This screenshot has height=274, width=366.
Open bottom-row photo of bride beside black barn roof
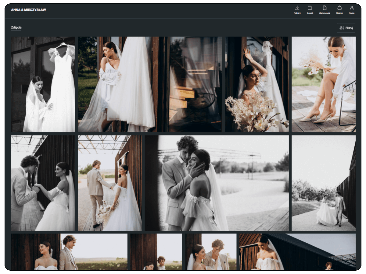pyautogui.click(x=297, y=251)
